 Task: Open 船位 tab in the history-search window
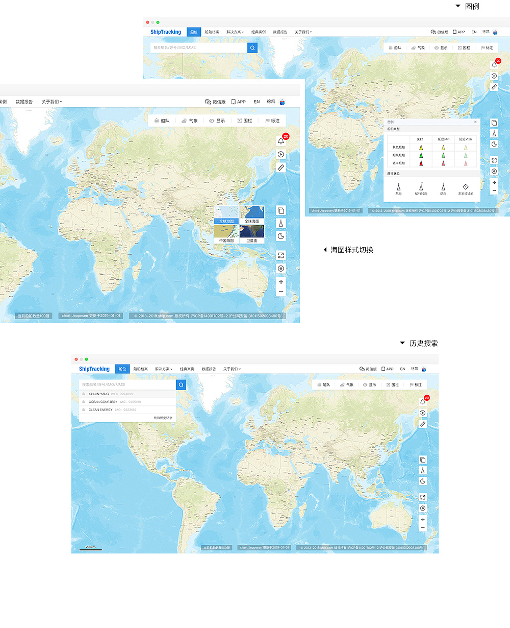pyautogui.click(x=122, y=369)
